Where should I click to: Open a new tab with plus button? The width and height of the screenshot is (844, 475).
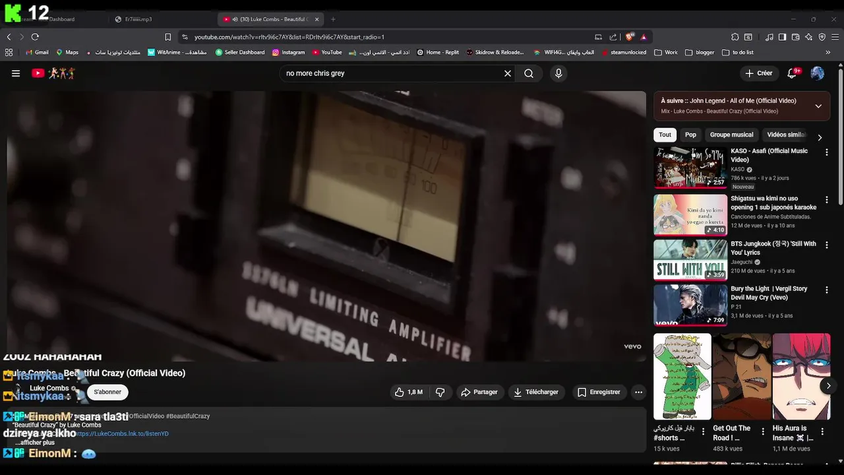point(333,19)
